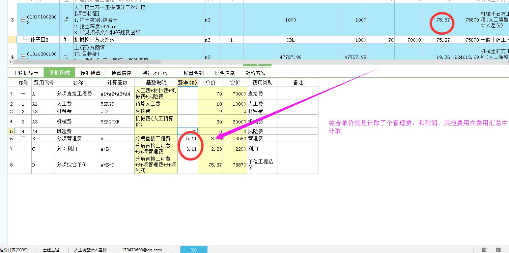Go to the 换算信息 tab

tap(121, 73)
